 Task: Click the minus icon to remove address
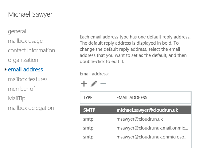coord(103,83)
